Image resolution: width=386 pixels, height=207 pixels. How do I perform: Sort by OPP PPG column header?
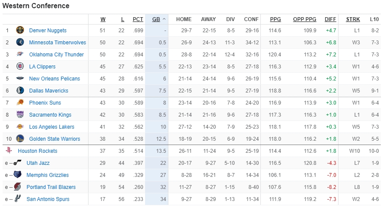(x=305, y=19)
